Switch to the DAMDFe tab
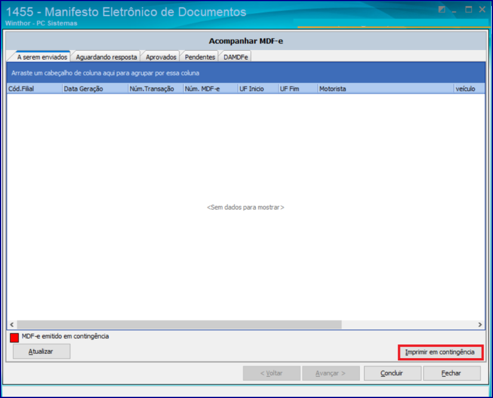The width and height of the screenshot is (493, 398). coord(236,57)
